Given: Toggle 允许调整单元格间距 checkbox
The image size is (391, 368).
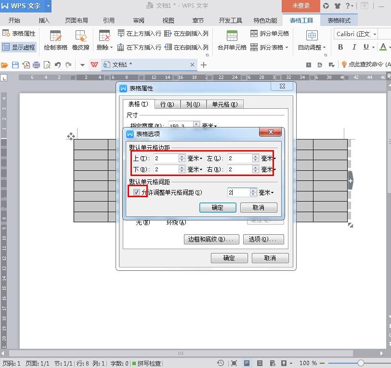Looking at the screenshot, I should pyautogui.click(x=136, y=192).
